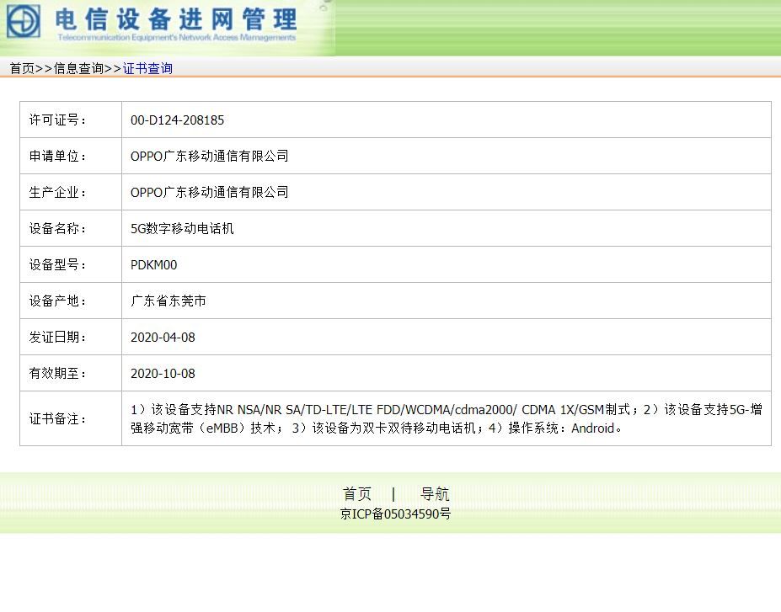Click the footer 导航 link
This screenshot has width=781, height=612.
pos(435,493)
